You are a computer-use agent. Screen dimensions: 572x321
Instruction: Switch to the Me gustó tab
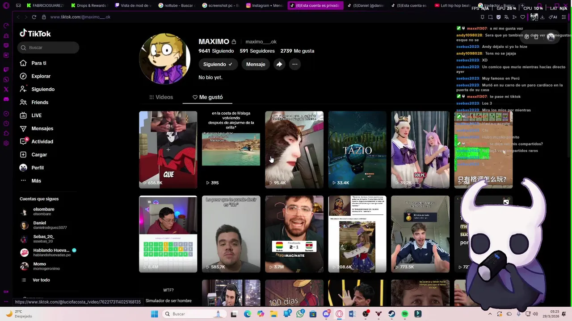[207, 97]
